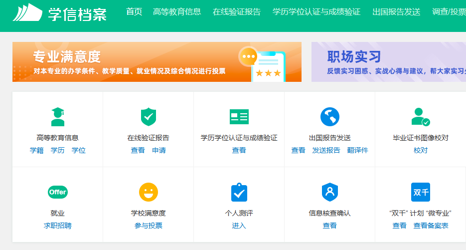
Task: Click the 学历学位认证与成绩验证 card title
Action: tap(239, 138)
